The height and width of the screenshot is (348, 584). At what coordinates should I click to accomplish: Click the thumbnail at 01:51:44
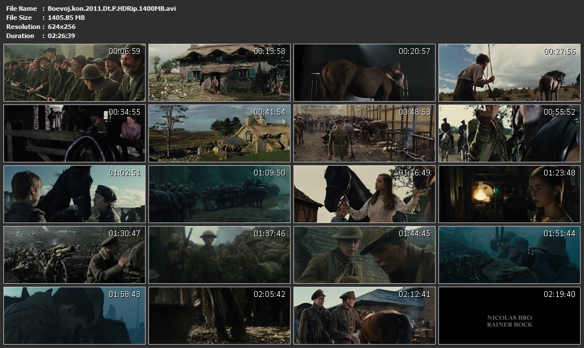tap(510, 255)
